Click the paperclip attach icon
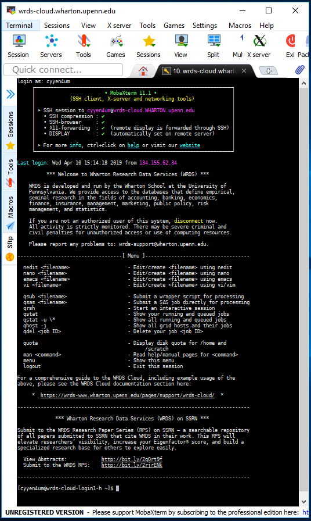The width and height of the screenshot is (311, 521). point(300,70)
